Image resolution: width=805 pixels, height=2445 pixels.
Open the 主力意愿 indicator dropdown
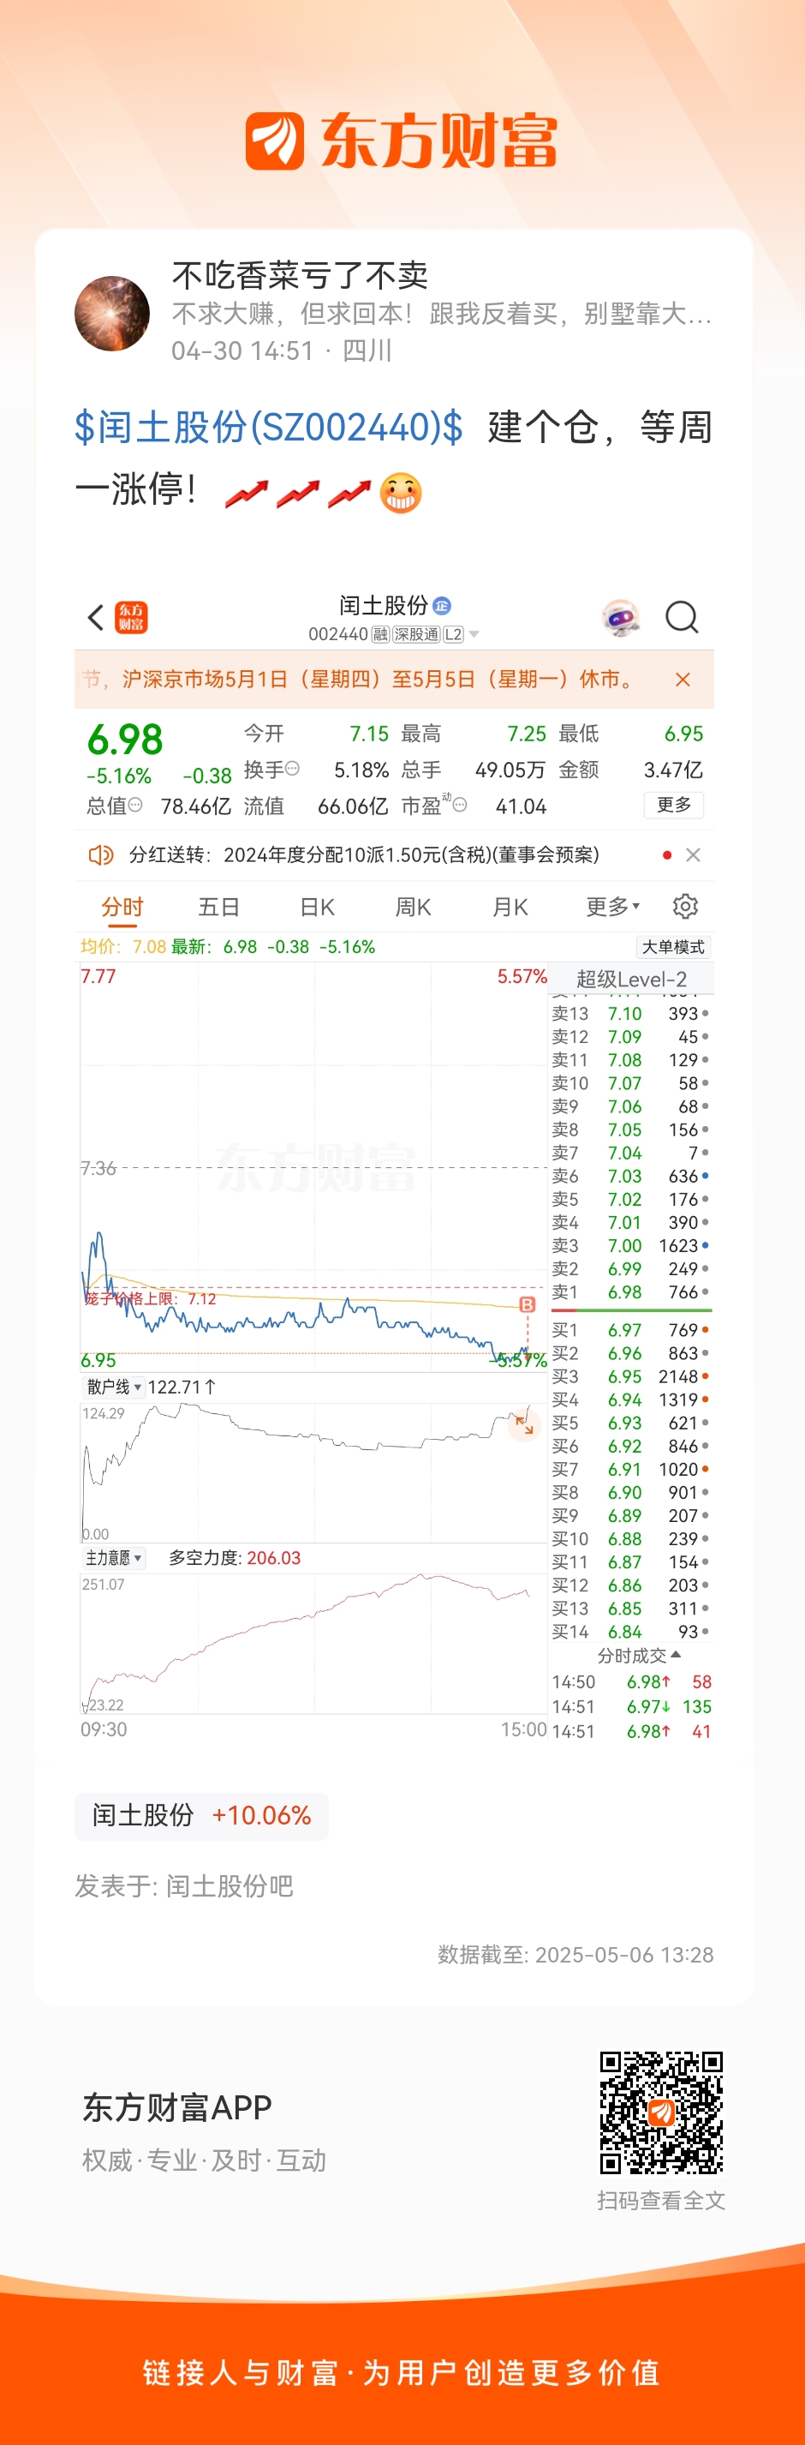[x=114, y=1557]
